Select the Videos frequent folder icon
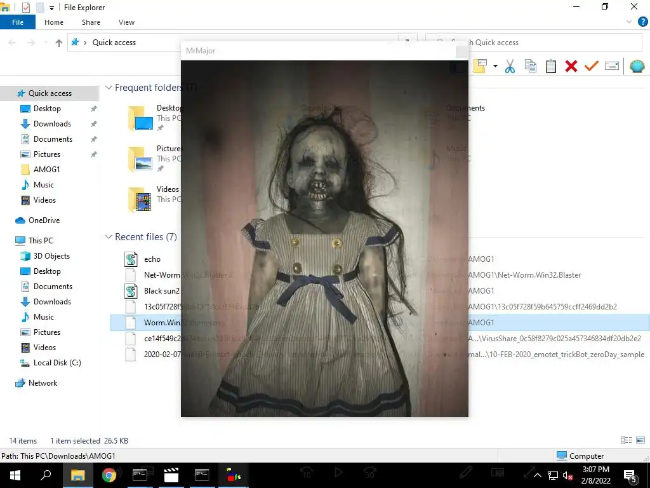 pos(140,200)
